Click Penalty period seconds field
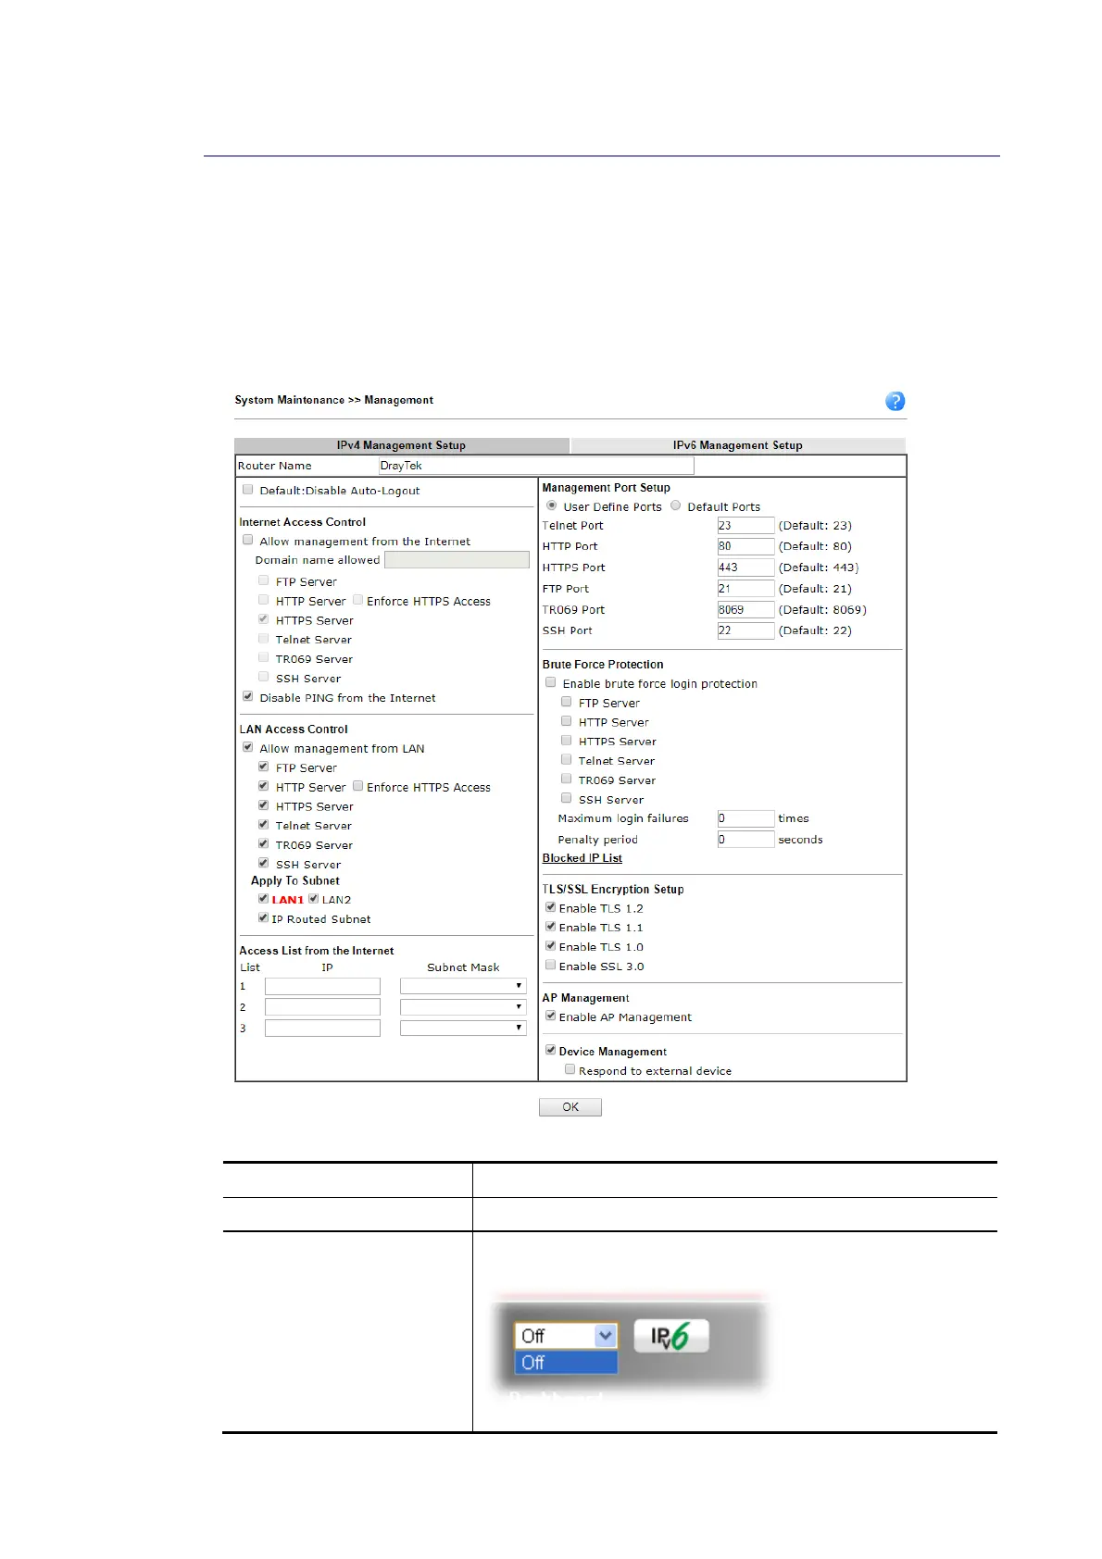Image resolution: width=1102 pixels, height=1559 pixels. pyautogui.click(x=745, y=840)
